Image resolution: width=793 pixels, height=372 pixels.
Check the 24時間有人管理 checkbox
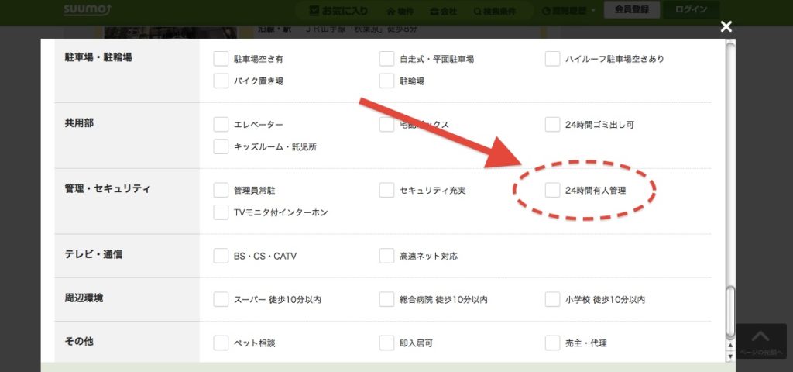(552, 191)
